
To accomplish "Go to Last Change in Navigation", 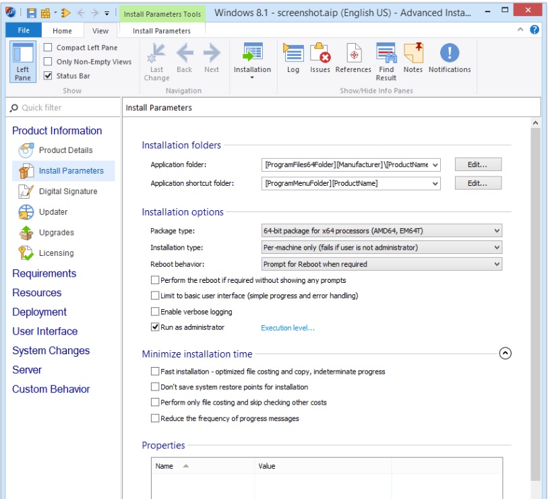I will [x=156, y=62].
